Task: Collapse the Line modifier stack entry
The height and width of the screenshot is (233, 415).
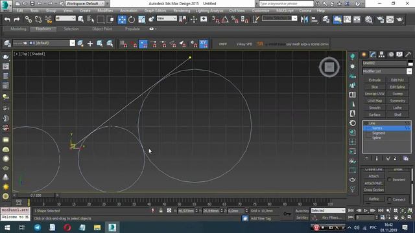Action: [366, 124]
